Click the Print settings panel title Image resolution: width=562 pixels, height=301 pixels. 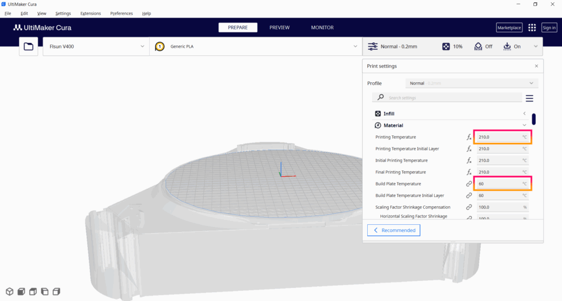[382, 66]
